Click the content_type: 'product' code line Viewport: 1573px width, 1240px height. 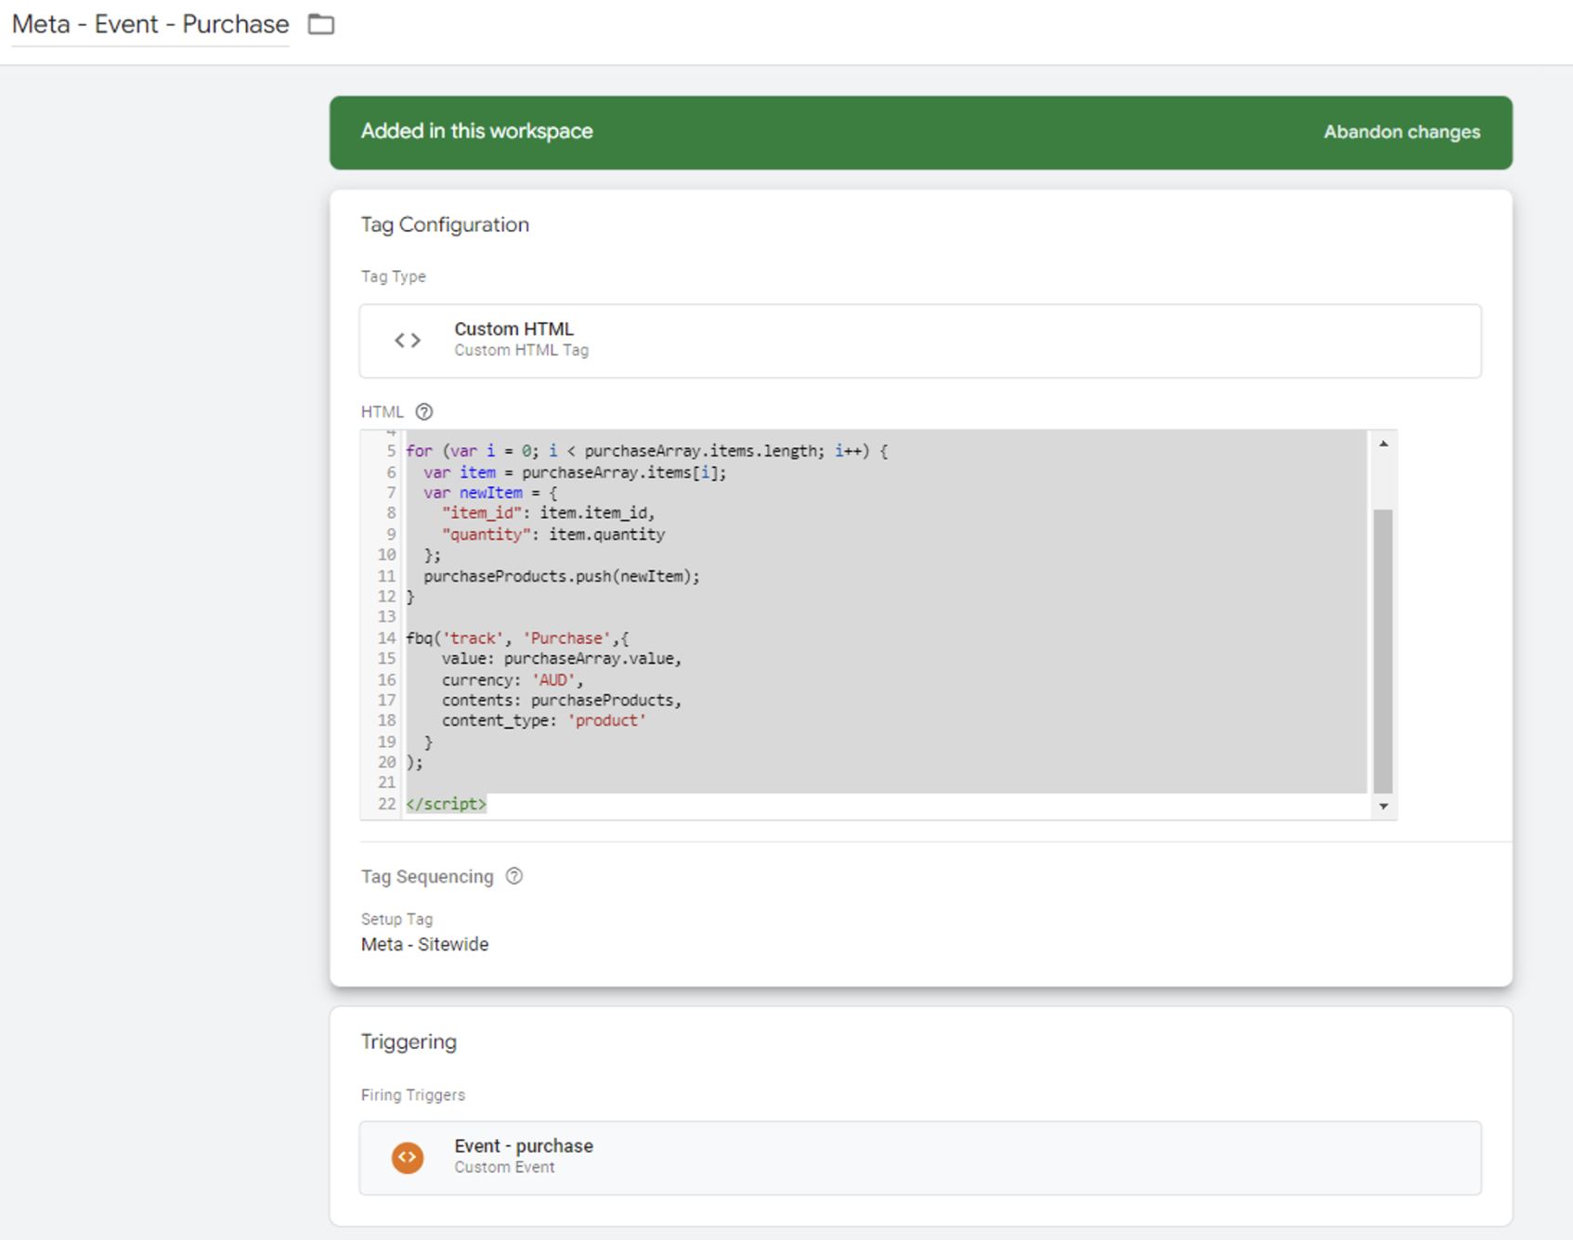click(543, 720)
